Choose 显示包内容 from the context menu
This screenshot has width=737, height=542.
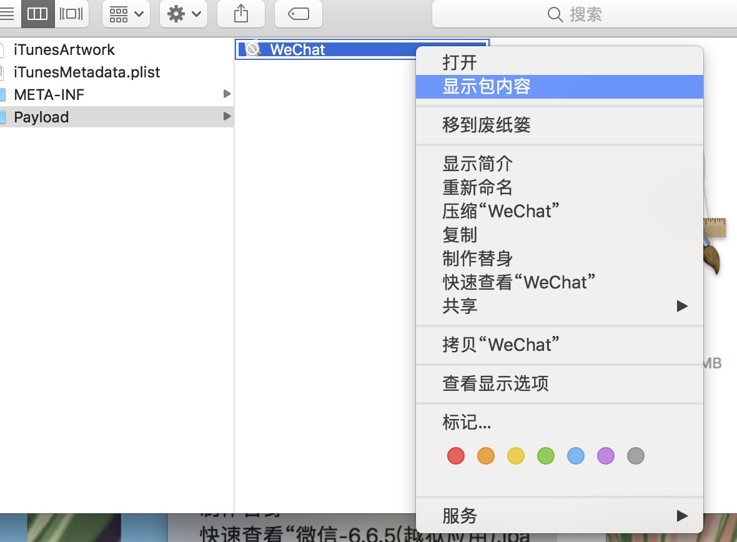pos(560,87)
